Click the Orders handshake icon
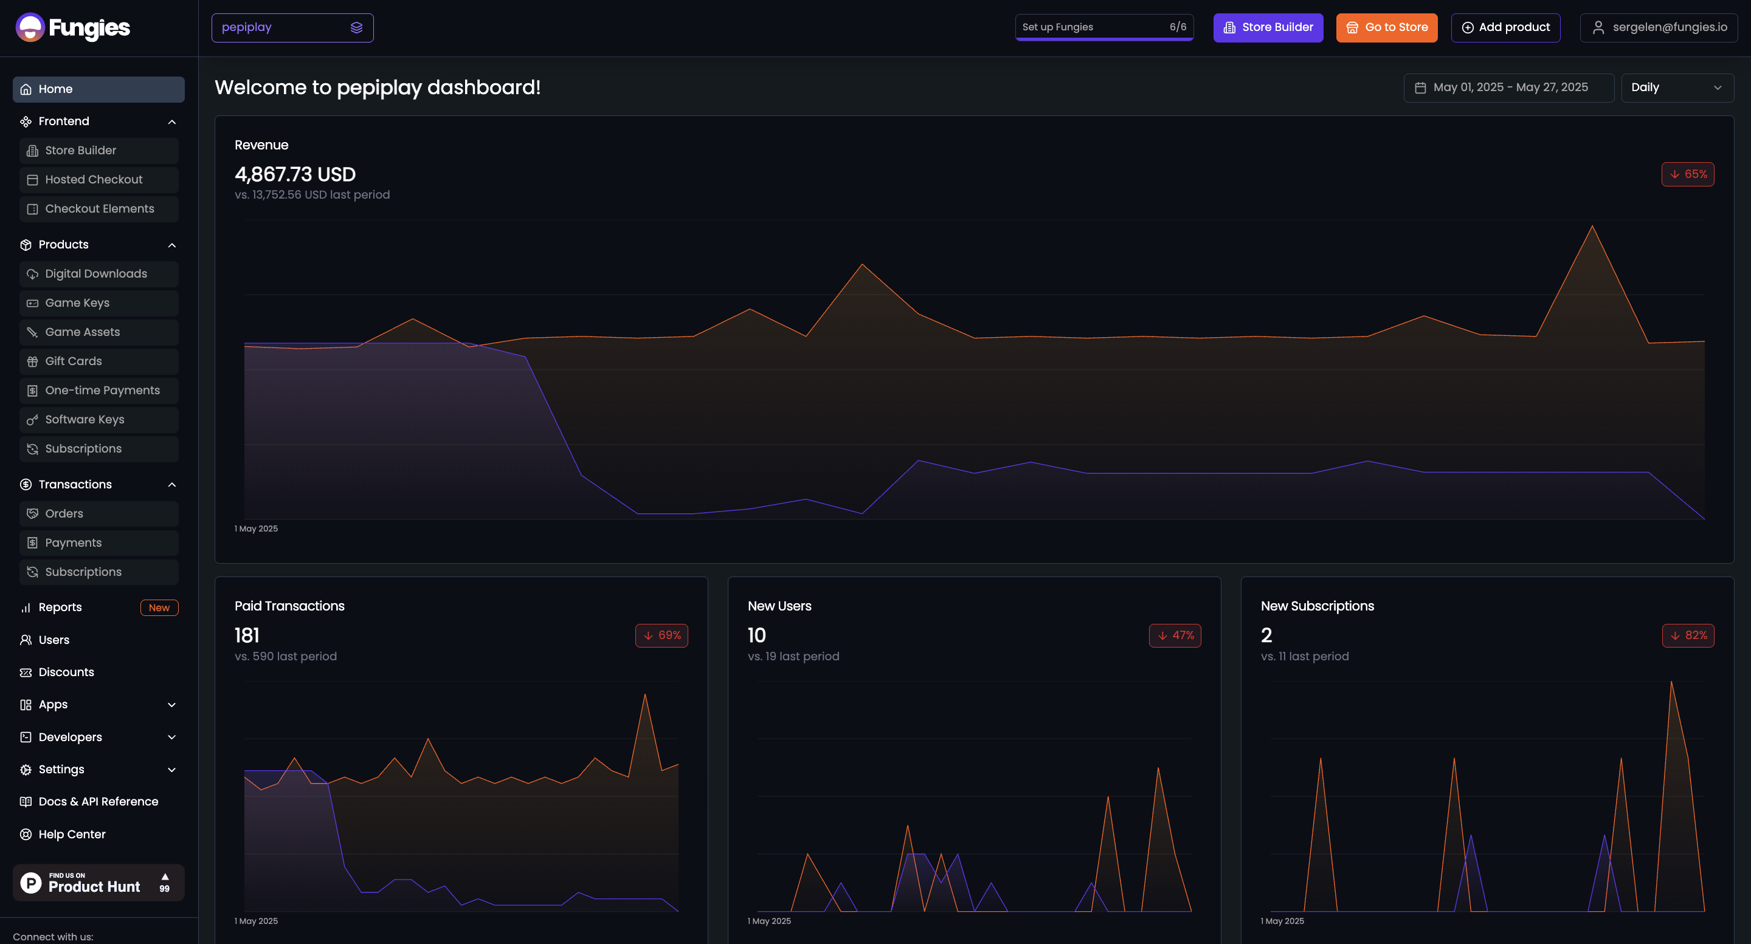The image size is (1751, 944). [x=32, y=514]
